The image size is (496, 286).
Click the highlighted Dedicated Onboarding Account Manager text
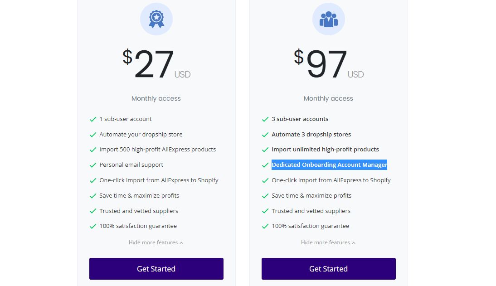[329, 165]
